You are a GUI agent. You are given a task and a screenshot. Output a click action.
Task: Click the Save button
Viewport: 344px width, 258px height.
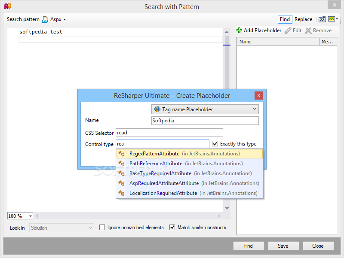click(283, 246)
